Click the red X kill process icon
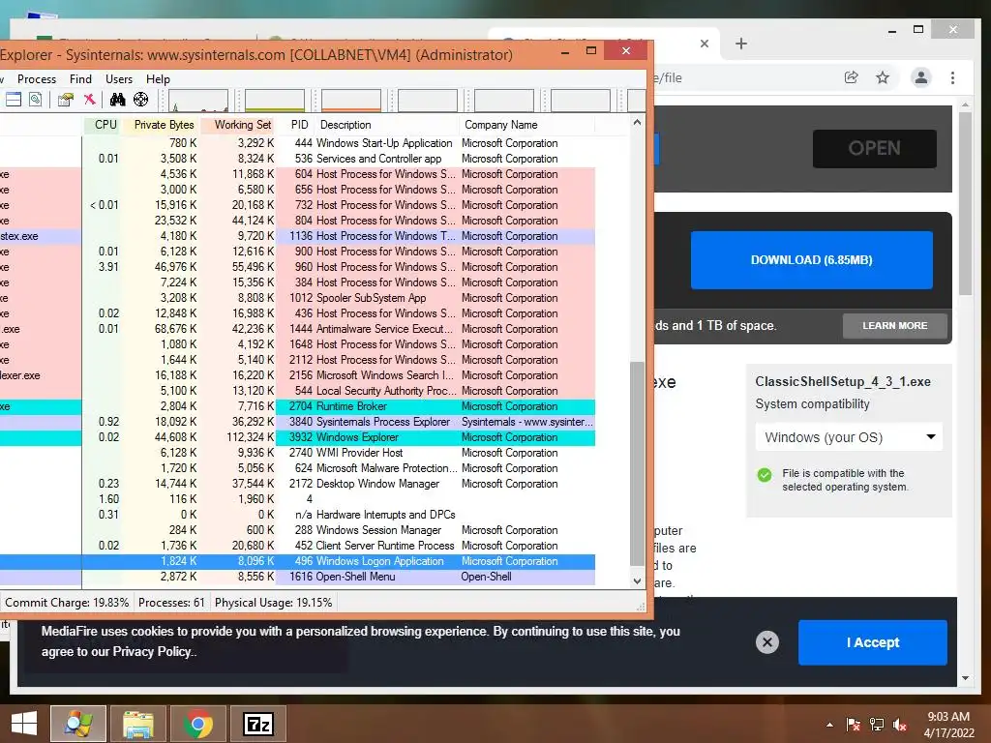Viewport: 991px width, 743px height. click(90, 100)
